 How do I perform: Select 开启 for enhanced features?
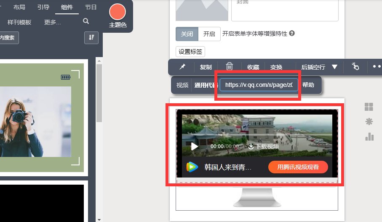(209, 34)
